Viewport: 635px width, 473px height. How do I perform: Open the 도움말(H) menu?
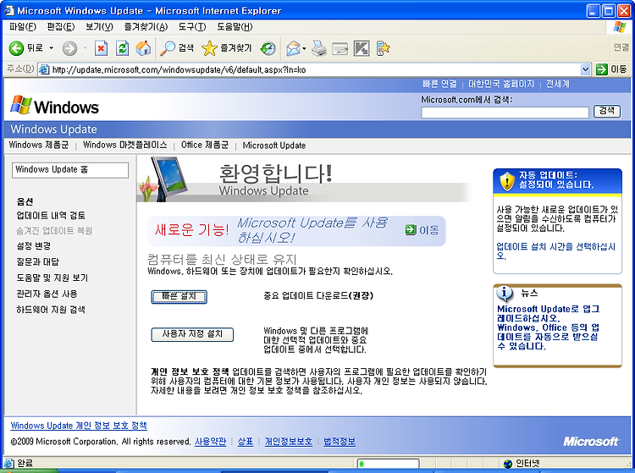(x=235, y=27)
